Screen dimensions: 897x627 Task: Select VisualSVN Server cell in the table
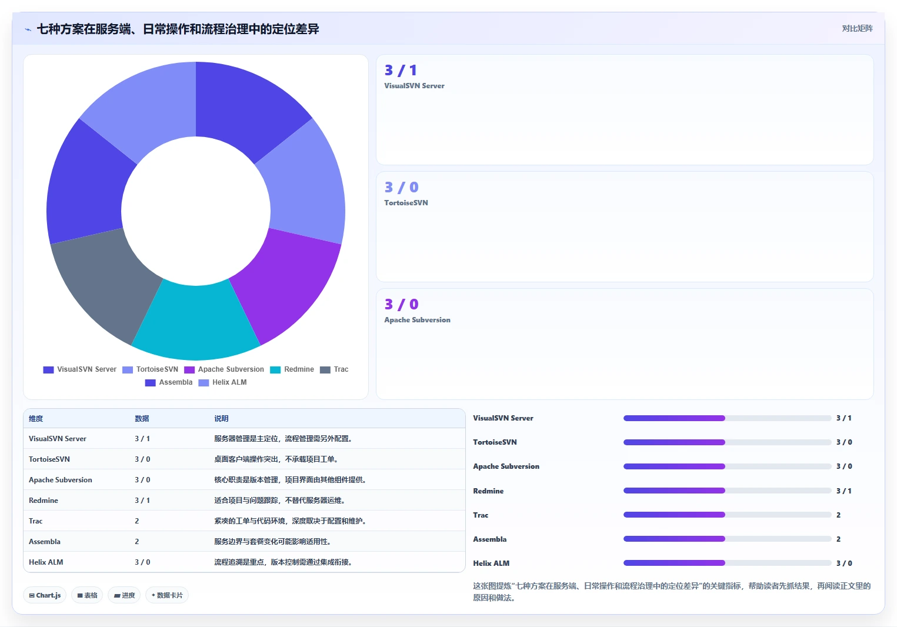58,439
